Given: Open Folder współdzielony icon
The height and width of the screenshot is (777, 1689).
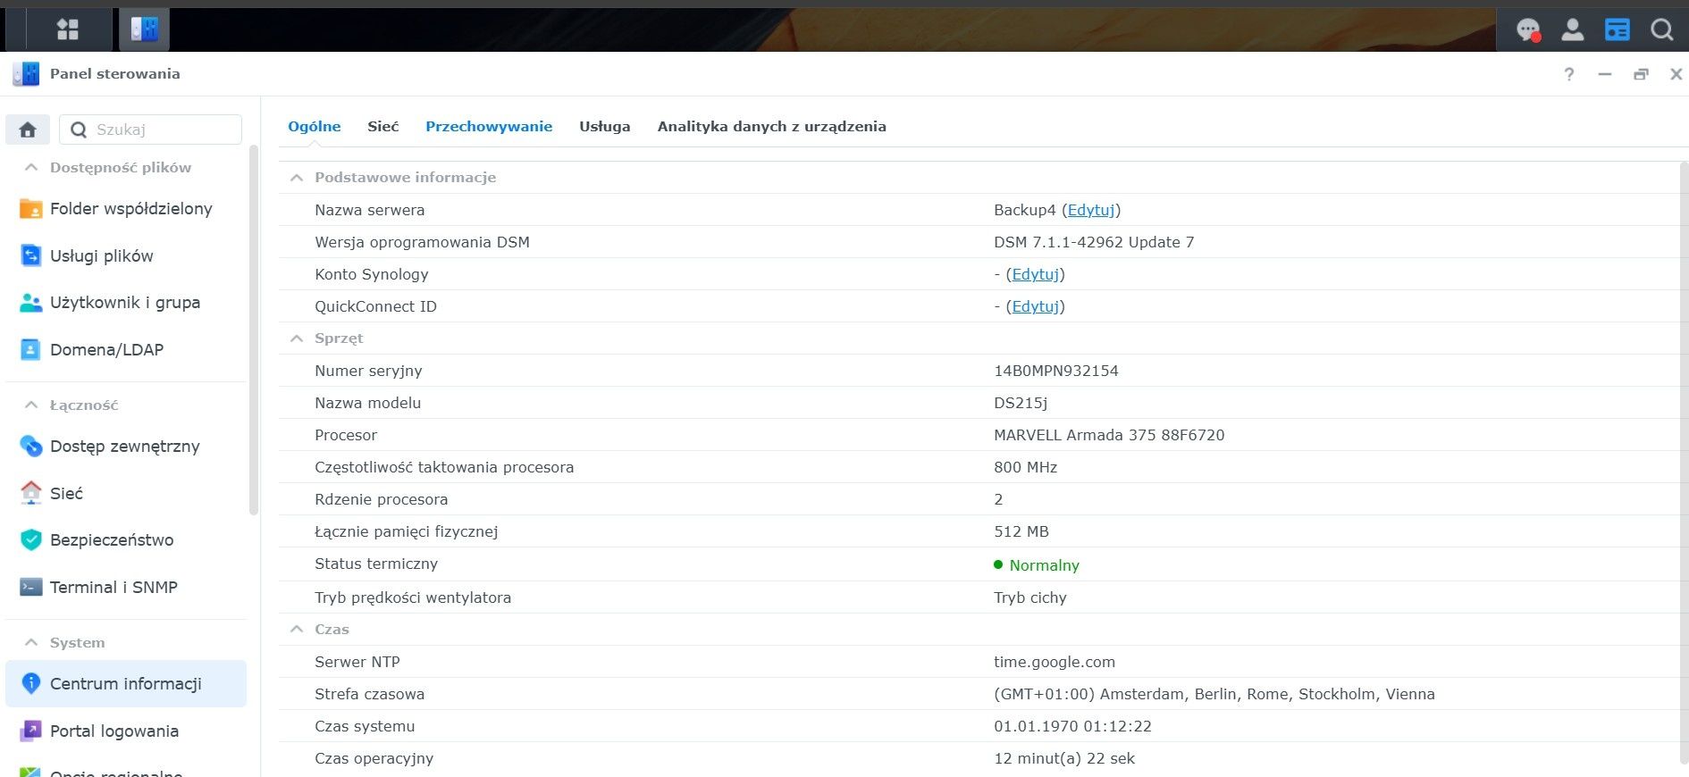Looking at the screenshot, I should (31, 209).
